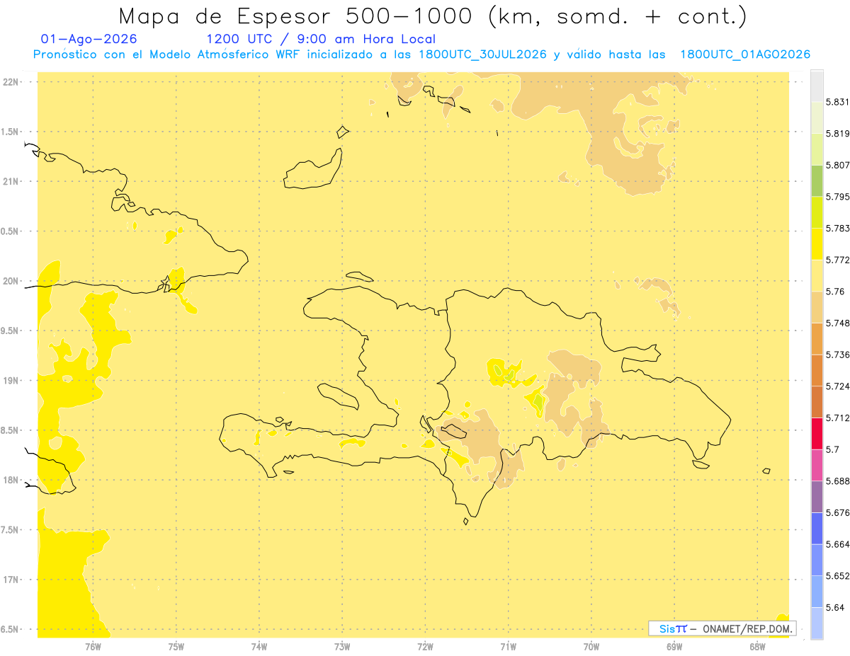This screenshot has height=656, width=850.
Task: Click the latitude label 9.5N
Action: click(11, 331)
